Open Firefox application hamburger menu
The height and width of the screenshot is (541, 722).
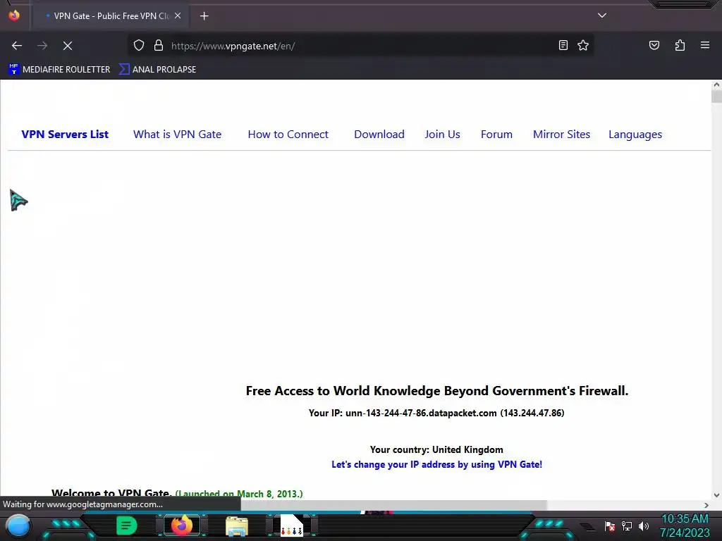(x=705, y=45)
